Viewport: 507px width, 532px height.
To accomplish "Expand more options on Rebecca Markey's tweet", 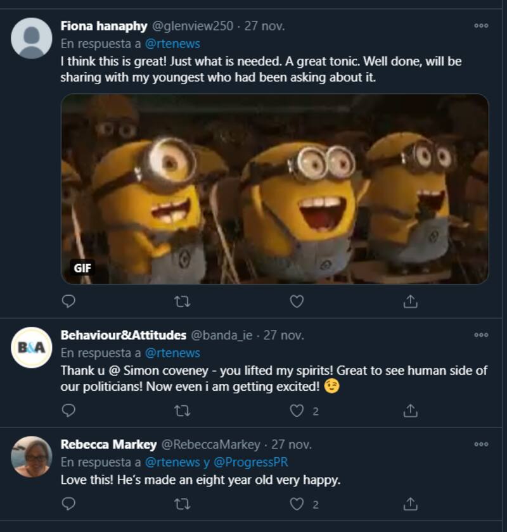I will (481, 445).
